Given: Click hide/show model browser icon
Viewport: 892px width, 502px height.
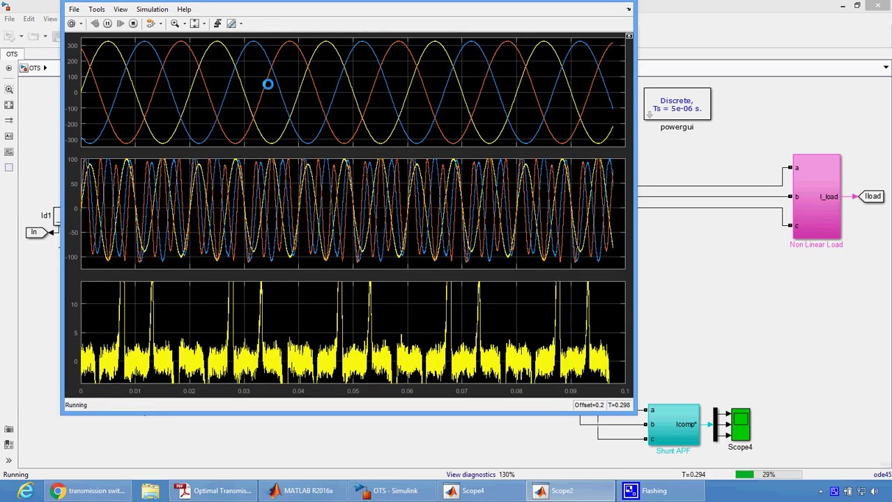Looking at the screenshot, I should (x=8, y=68).
